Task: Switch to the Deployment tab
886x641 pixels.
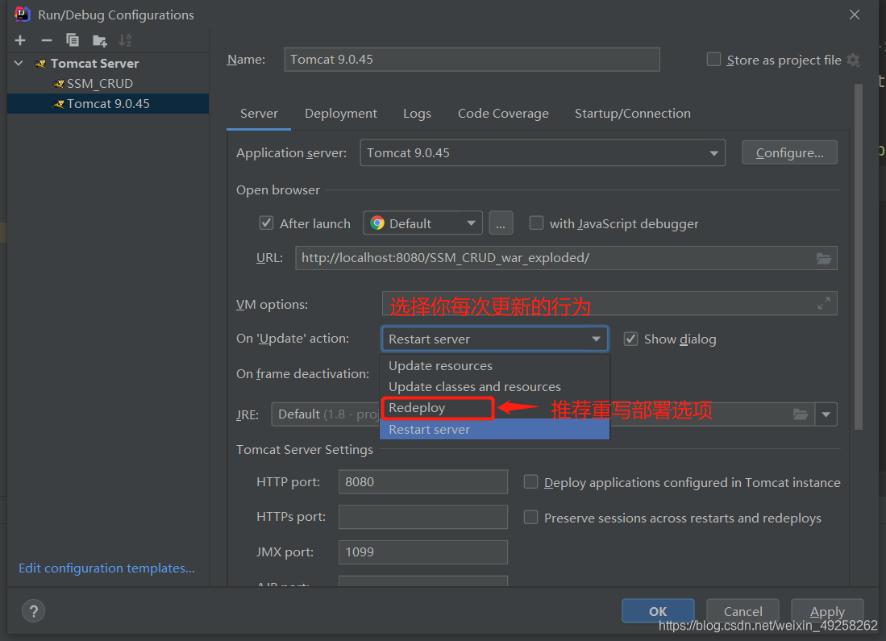Action: 341,114
